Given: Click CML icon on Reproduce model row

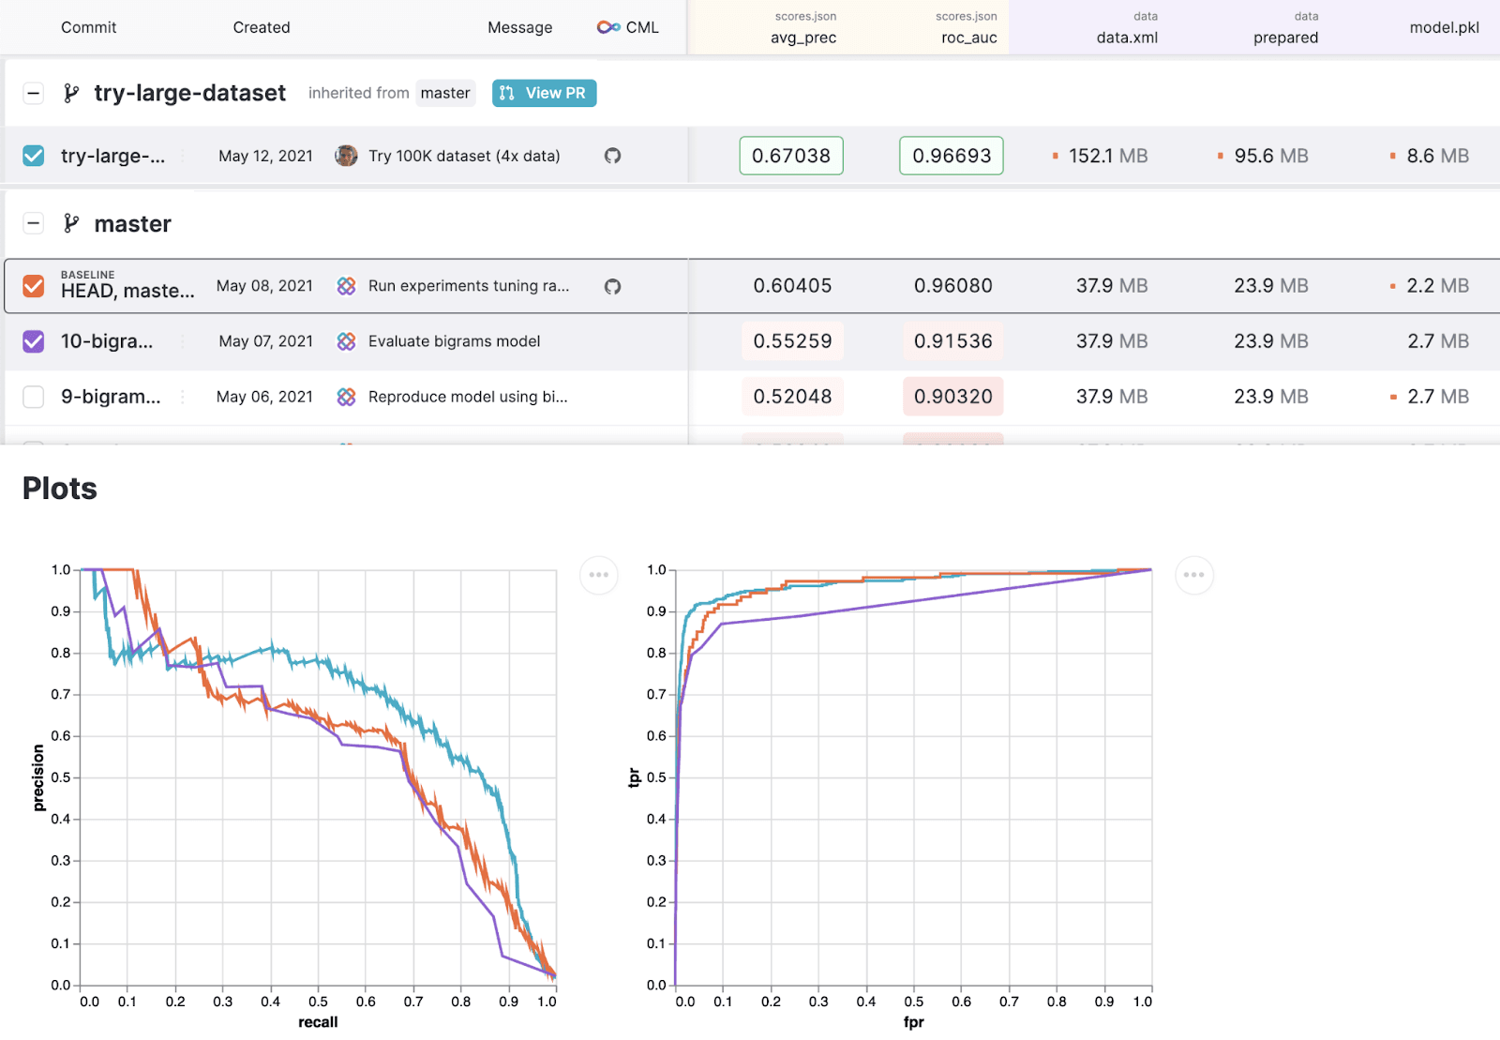Looking at the screenshot, I should tap(346, 397).
